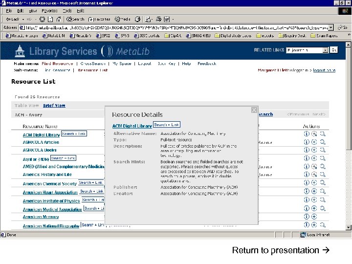352x264 pixels.
Task: Click the Print toolbar icon
Action: pyautogui.click(x=158, y=19)
